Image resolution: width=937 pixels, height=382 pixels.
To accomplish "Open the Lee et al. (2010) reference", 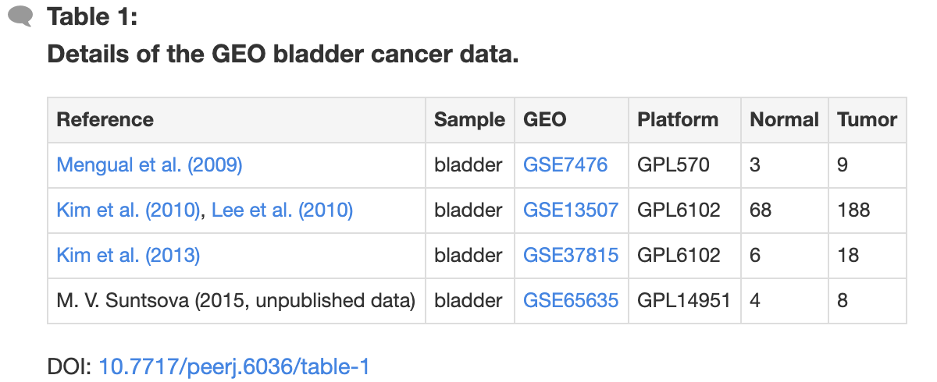I will (x=283, y=210).
